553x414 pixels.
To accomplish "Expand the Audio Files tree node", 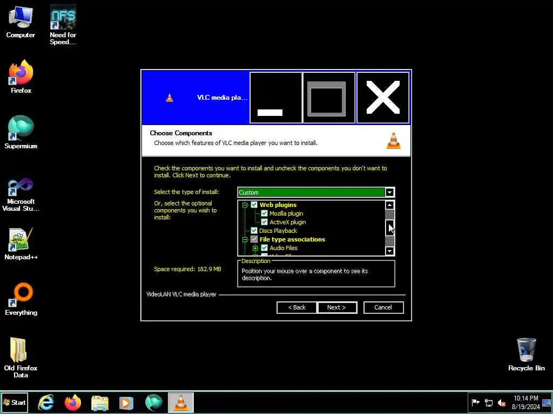I will point(255,248).
